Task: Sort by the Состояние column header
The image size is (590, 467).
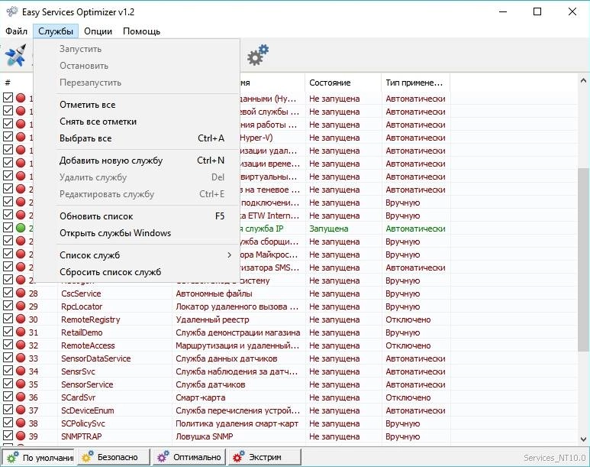Action: (343, 83)
